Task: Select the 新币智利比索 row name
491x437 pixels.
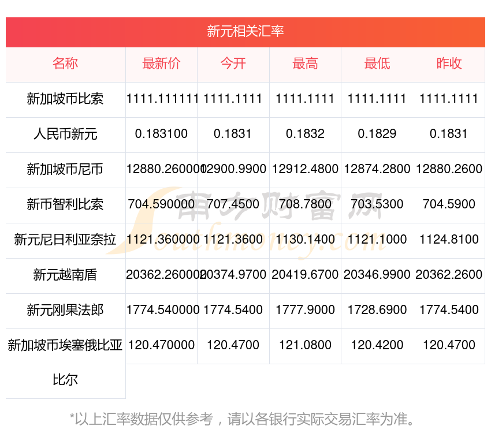Action: [x=65, y=204]
